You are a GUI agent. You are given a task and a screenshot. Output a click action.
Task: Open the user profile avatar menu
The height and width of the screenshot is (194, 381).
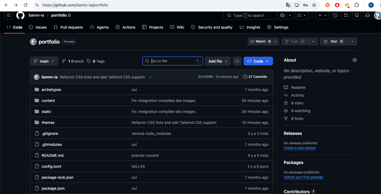[378, 15]
